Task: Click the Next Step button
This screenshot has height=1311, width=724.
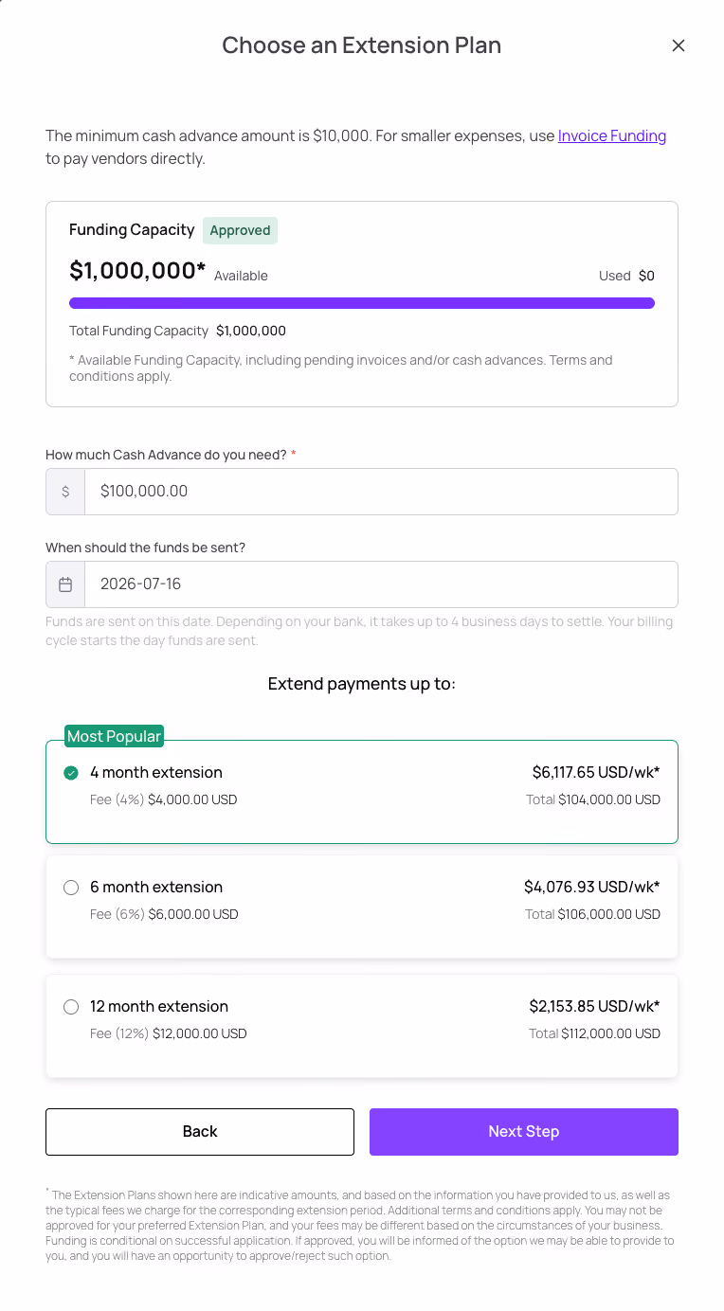Action: point(524,1132)
